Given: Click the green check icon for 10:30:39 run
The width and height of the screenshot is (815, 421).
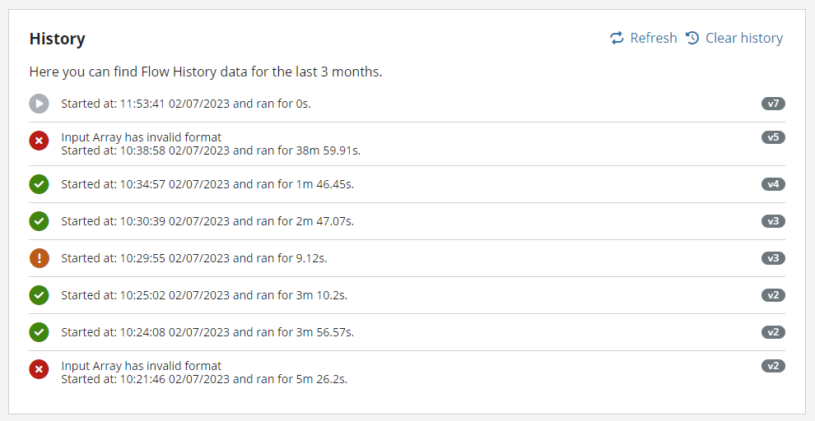Looking at the screenshot, I should (39, 221).
